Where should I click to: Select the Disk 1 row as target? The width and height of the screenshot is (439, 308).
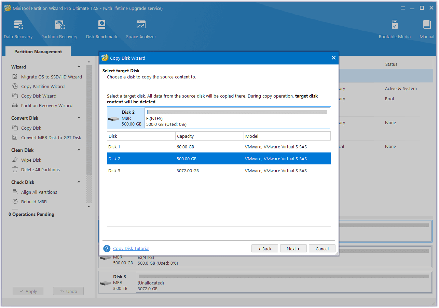(x=219, y=147)
